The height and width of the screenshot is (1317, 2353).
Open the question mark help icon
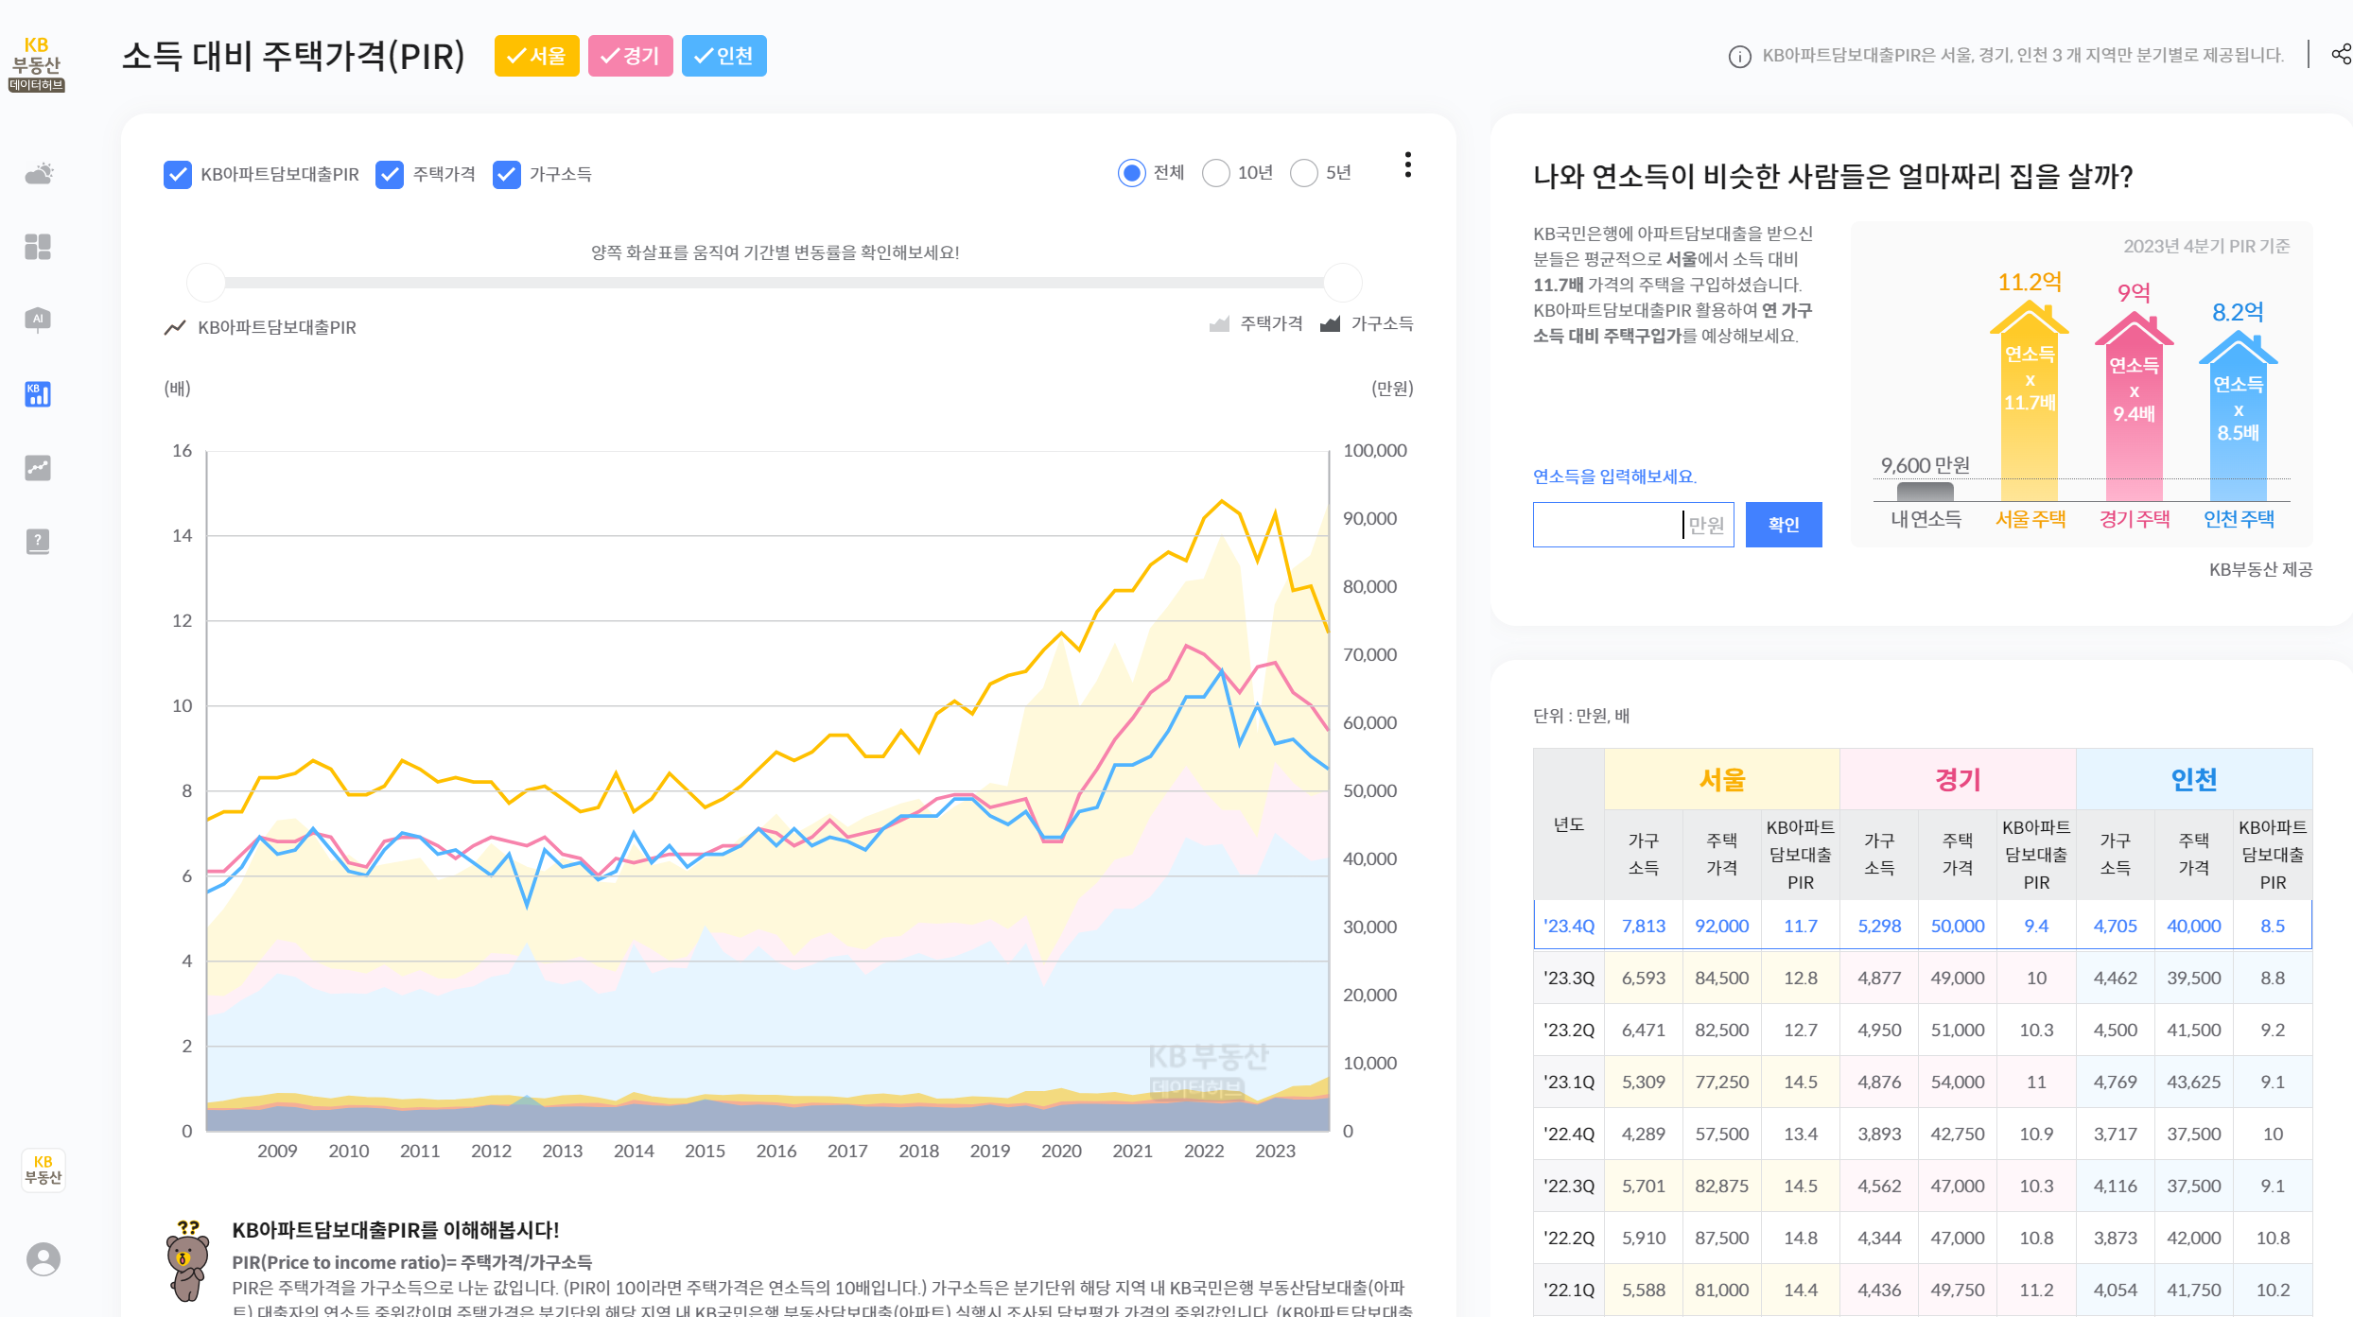38,541
